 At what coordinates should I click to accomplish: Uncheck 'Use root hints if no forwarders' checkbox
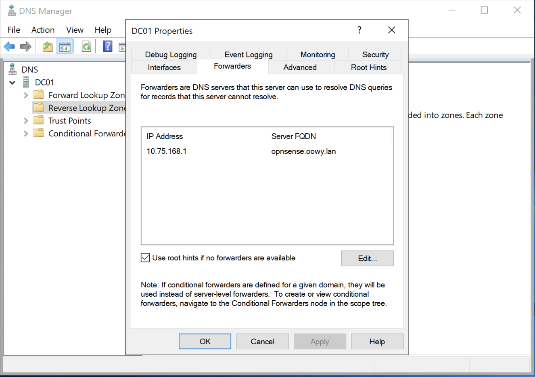pos(145,258)
